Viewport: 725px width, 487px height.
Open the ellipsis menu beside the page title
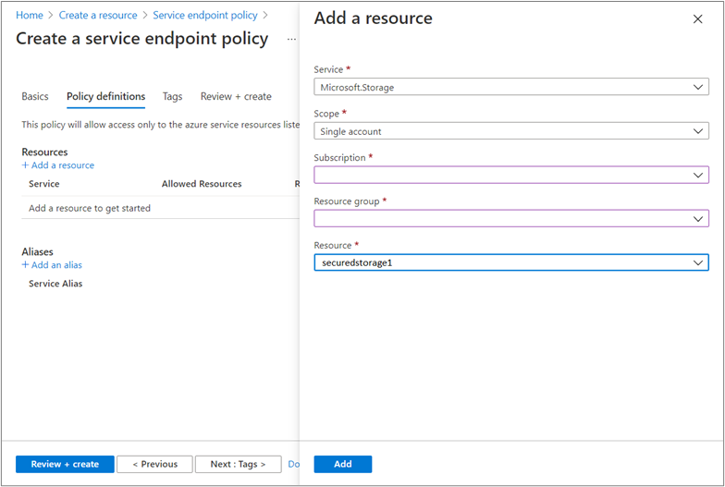291,39
